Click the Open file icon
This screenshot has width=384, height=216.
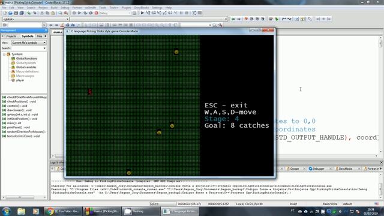pos(10,13)
